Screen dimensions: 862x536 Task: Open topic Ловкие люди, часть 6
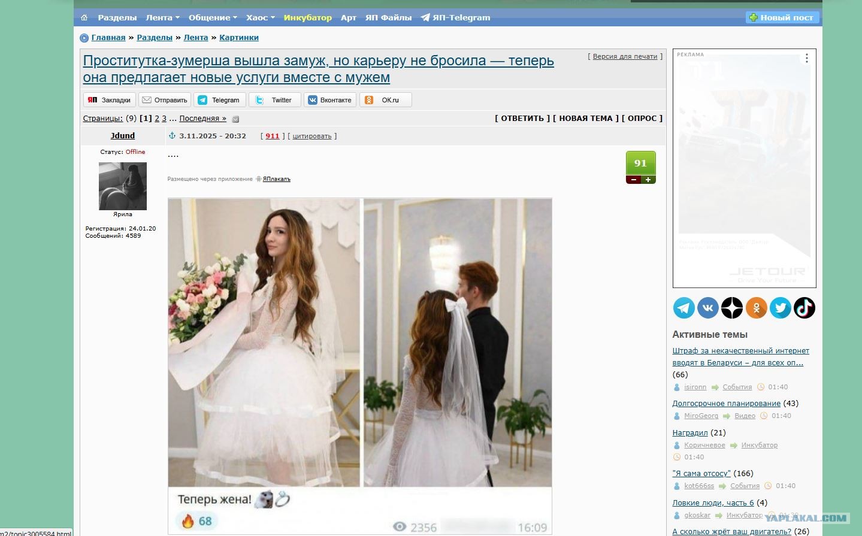713,503
